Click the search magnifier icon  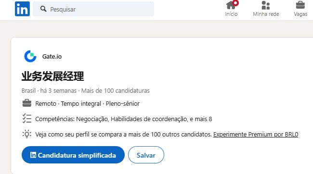[x=43, y=9]
